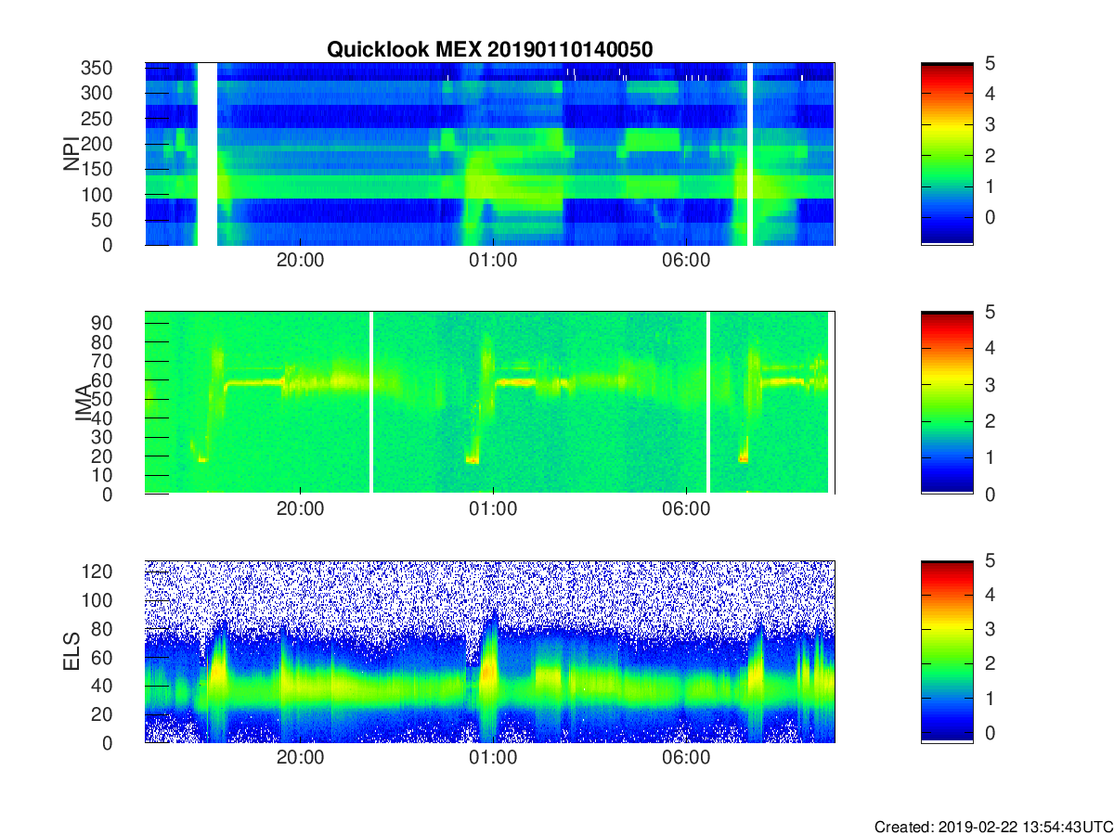
Task: Click inside the NPI spectrogram plot
Action: pos(489,154)
